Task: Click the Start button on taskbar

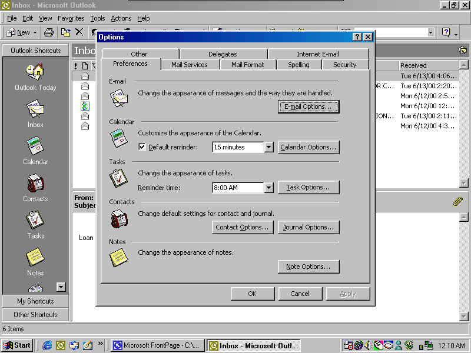Action: [x=18, y=345]
